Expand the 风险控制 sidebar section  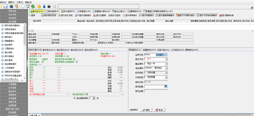tap(13, 18)
